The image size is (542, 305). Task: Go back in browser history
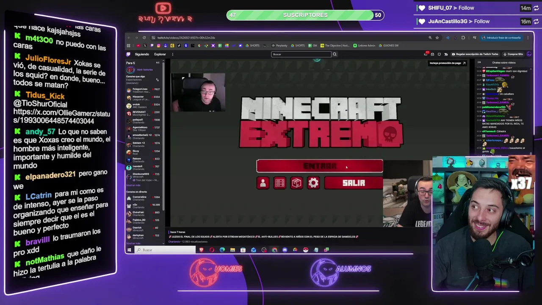click(129, 38)
